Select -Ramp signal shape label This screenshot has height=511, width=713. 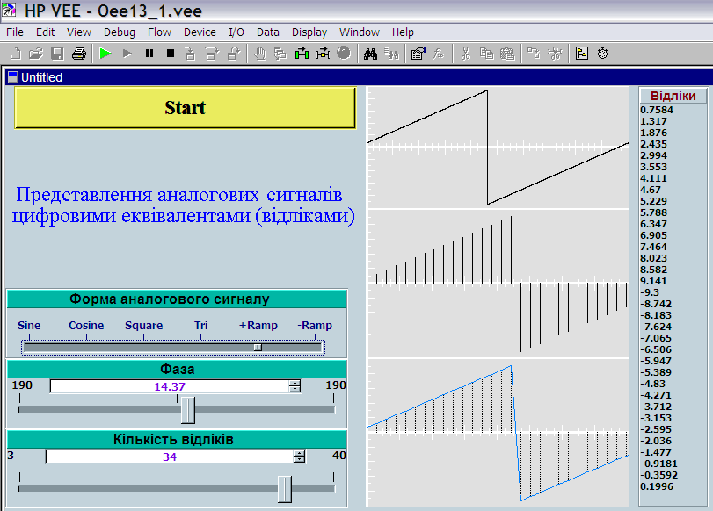point(315,325)
